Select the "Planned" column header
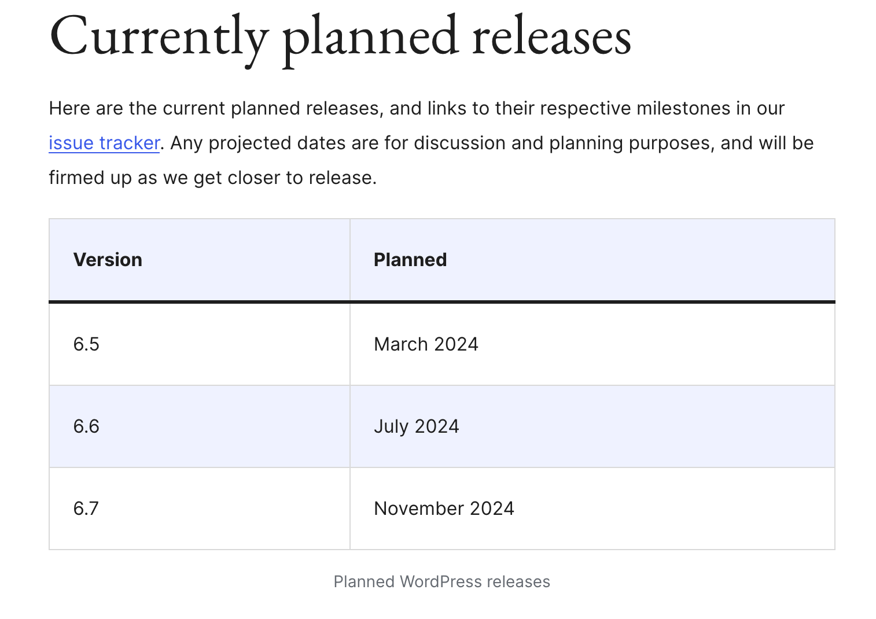This screenshot has width=876, height=619. pyautogui.click(x=410, y=260)
